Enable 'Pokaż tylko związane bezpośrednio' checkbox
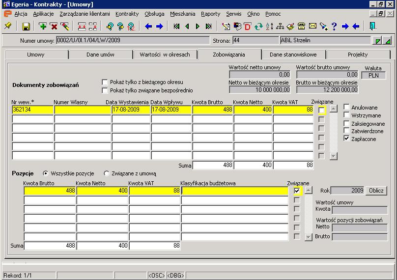This screenshot has width=397, height=280. click(105, 90)
